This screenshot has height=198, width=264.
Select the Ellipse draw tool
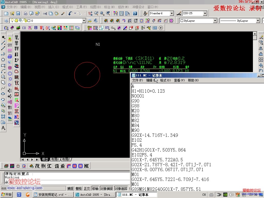click(3, 94)
